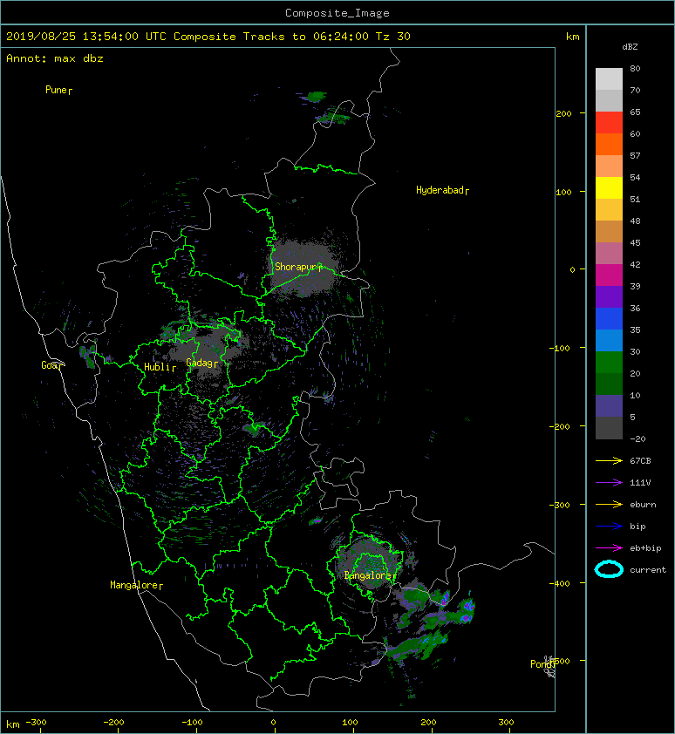Click the Bangalore city label
The width and height of the screenshot is (675, 734).
point(370,575)
